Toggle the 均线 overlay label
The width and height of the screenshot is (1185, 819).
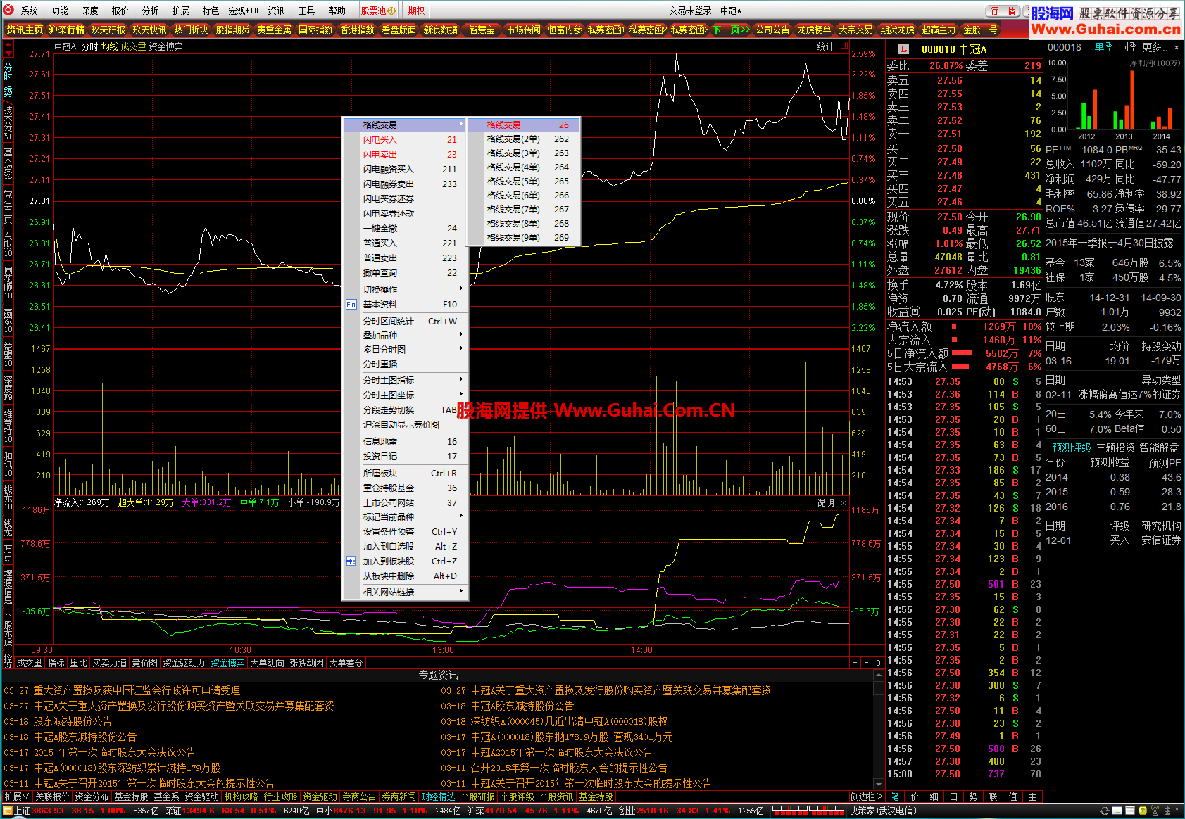pos(109,46)
